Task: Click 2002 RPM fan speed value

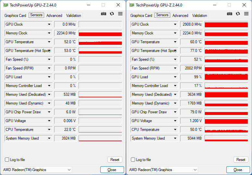Action: [192, 68]
